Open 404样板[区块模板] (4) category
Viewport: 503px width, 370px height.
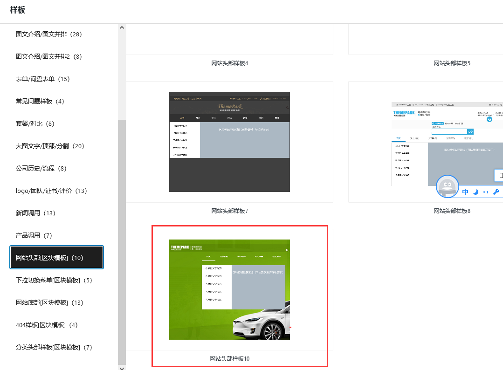tap(47, 325)
